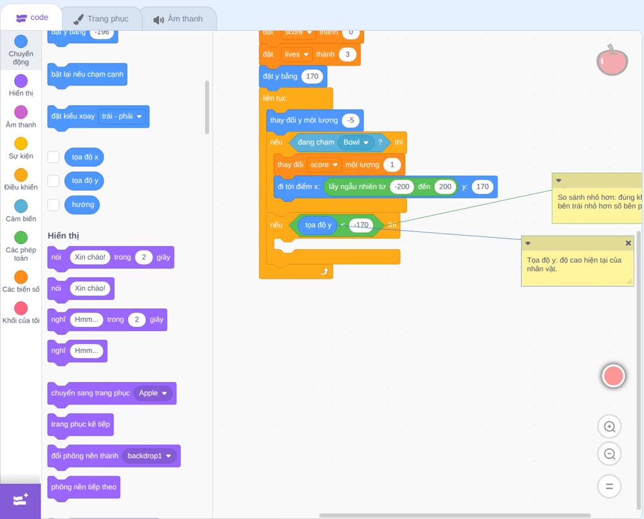Click the Apple sprite watermark thumbnail
The image size is (644, 519).
[612, 61]
